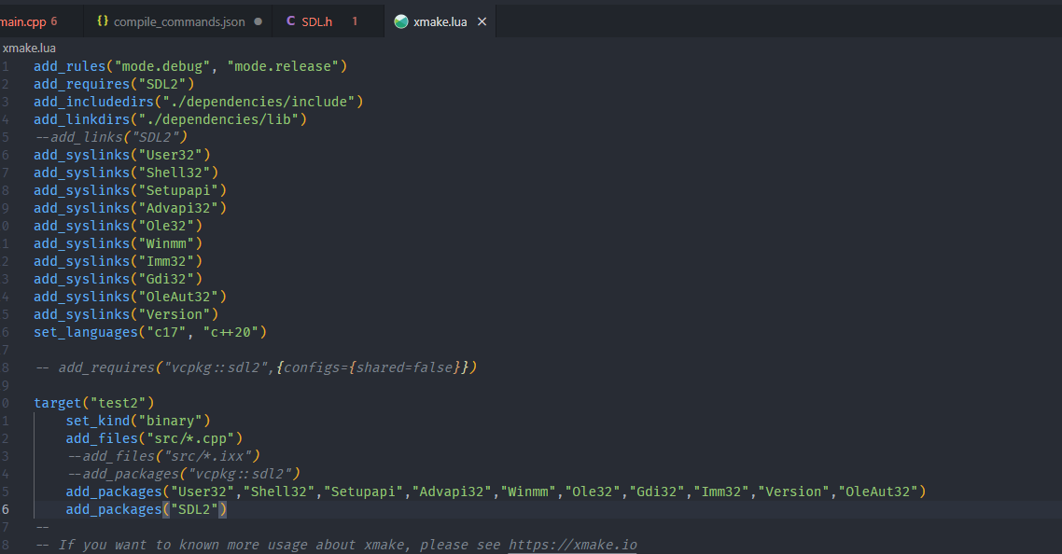Click the add_syslinks("Imm32") line
This screenshot has height=554, width=1062.
click(x=118, y=261)
